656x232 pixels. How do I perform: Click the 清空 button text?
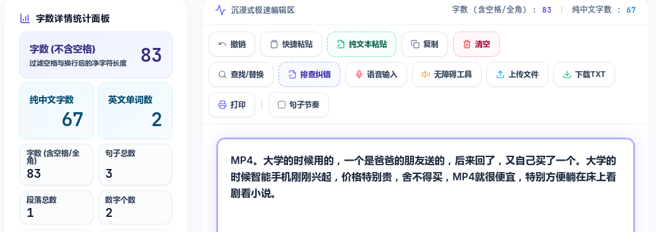(x=482, y=44)
